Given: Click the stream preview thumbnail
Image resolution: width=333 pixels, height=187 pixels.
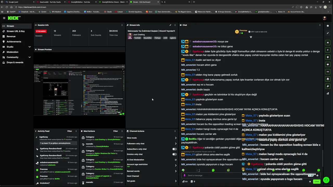Looking at the screenshot, I should click(79, 90).
